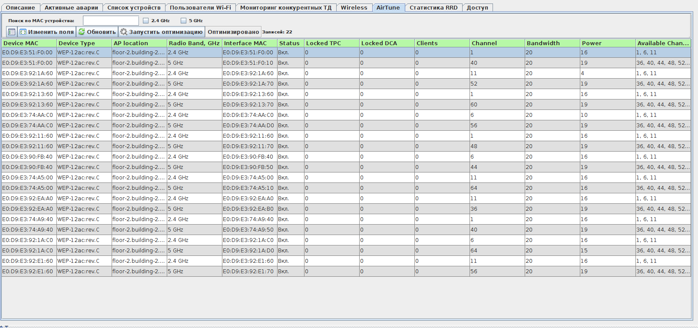
Task: Open the Пользователи Wi-Fi tab
Action: (x=200, y=7)
